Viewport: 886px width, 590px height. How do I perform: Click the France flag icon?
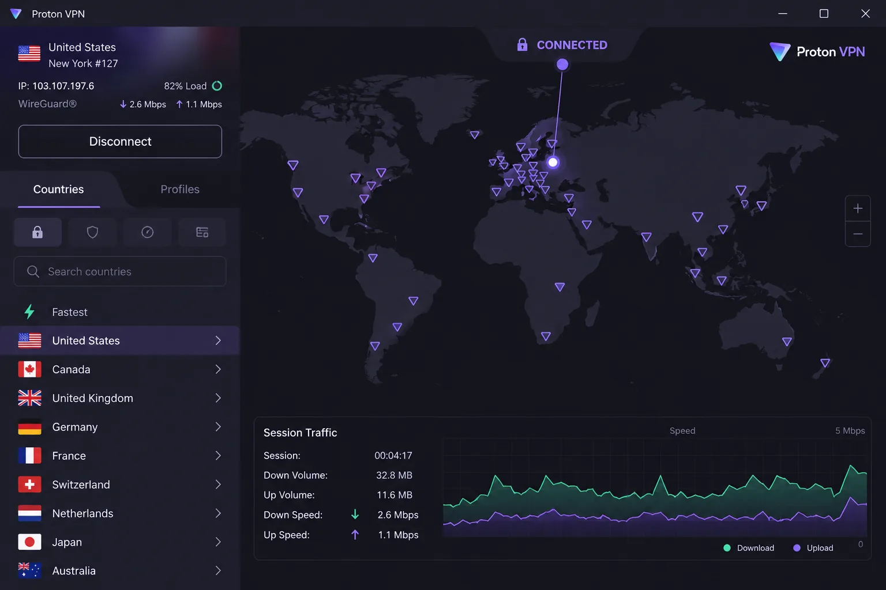(29, 456)
